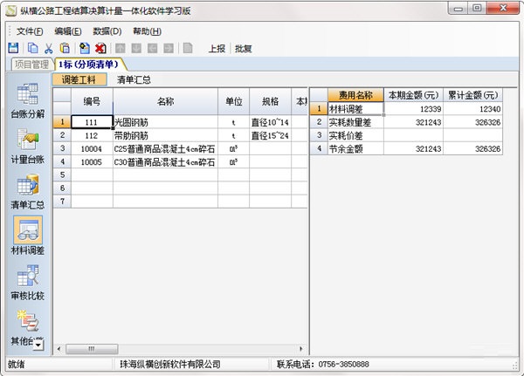
Task: Click the 批复 toolbar button
Action: 243,49
